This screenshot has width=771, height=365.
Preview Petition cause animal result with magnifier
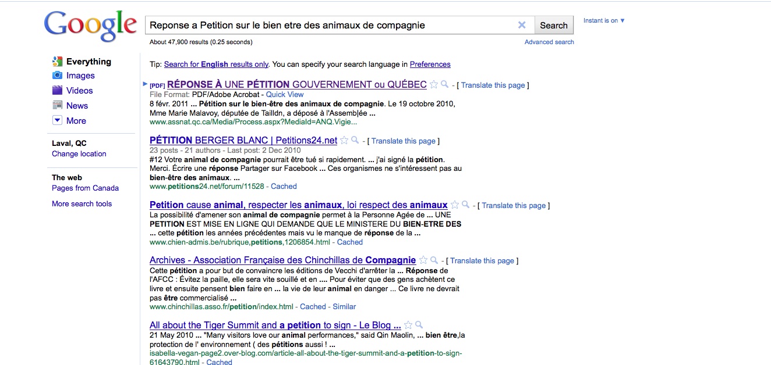coord(466,205)
